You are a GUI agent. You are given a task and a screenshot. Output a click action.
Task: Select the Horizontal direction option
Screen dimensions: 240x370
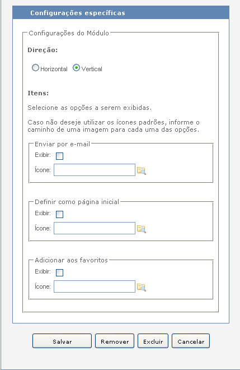click(x=35, y=68)
